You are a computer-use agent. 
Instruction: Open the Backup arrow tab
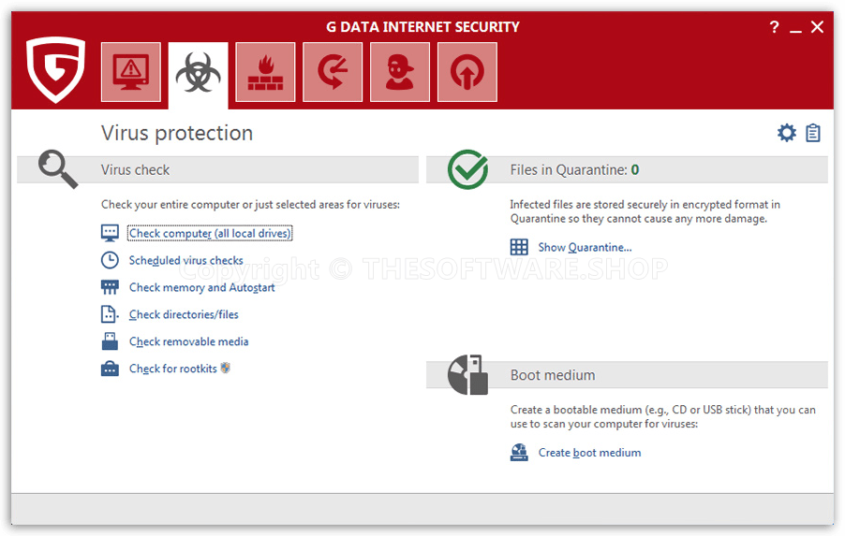click(333, 72)
